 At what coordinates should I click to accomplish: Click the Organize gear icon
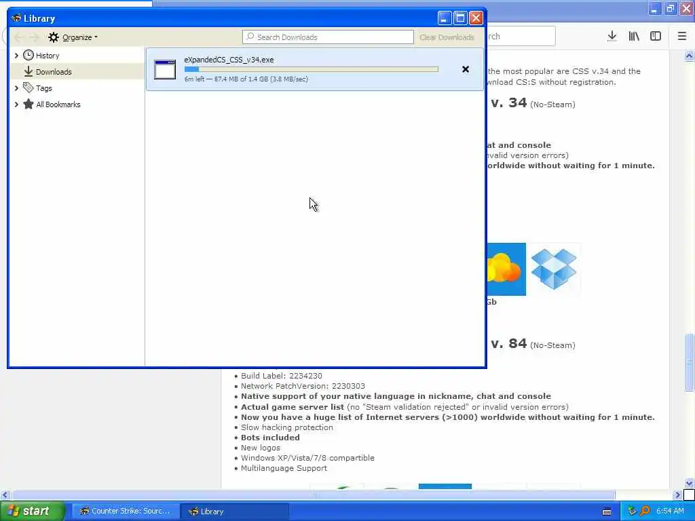point(53,37)
